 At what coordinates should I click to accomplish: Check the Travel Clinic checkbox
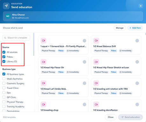[x=4, y=88]
